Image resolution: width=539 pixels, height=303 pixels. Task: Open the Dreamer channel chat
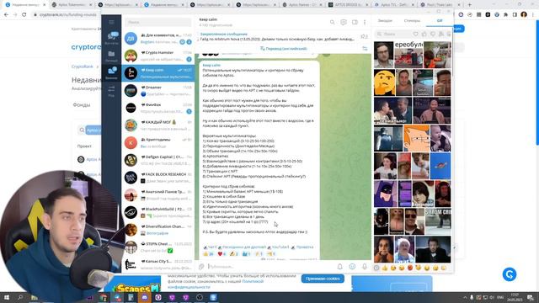point(158,91)
